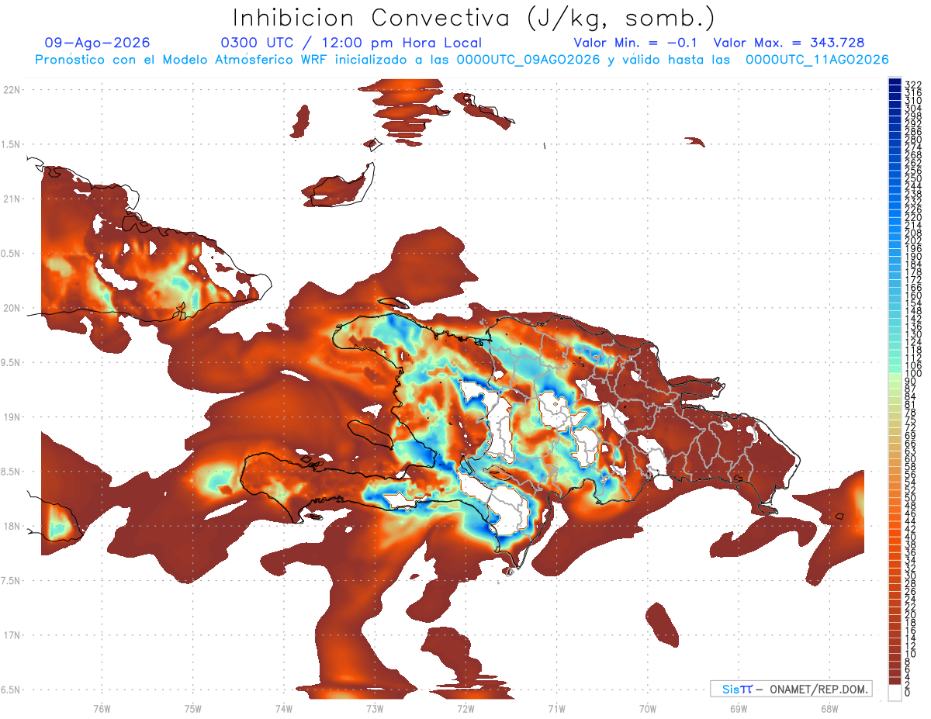The height and width of the screenshot is (719, 931).
Task: Click the title 'Inhibicion Convectiva (J/kg, somb.)'
Action: (475, 19)
